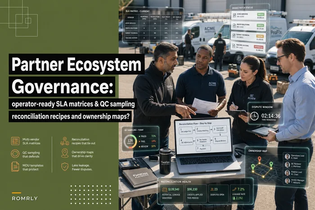Click the red pin on Ownership Map

coord(260,160)
